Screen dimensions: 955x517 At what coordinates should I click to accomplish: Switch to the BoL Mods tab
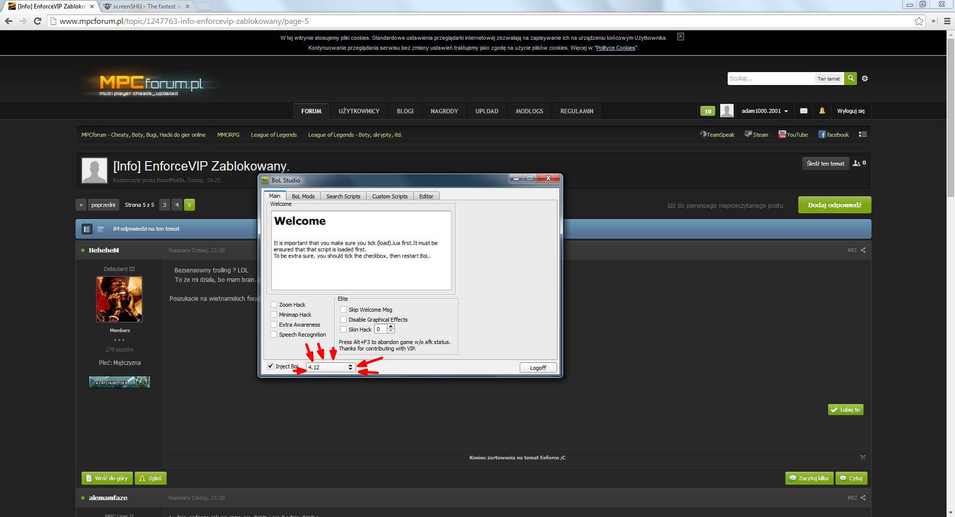click(303, 196)
